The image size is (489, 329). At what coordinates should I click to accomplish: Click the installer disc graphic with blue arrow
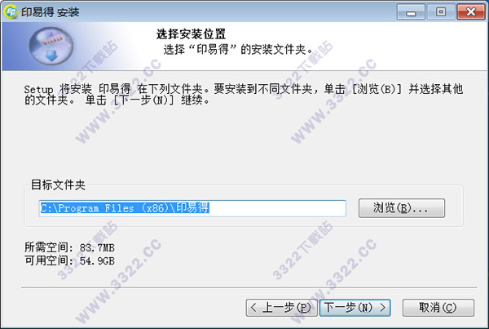click(51, 46)
